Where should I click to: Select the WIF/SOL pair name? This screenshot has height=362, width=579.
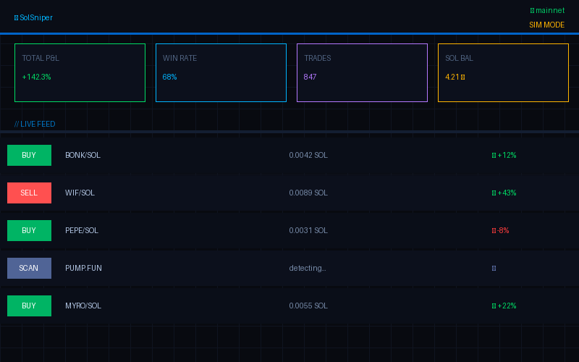coord(80,193)
